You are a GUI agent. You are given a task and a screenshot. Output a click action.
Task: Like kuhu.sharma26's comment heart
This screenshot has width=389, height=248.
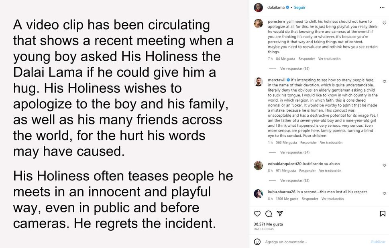tap(384, 193)
